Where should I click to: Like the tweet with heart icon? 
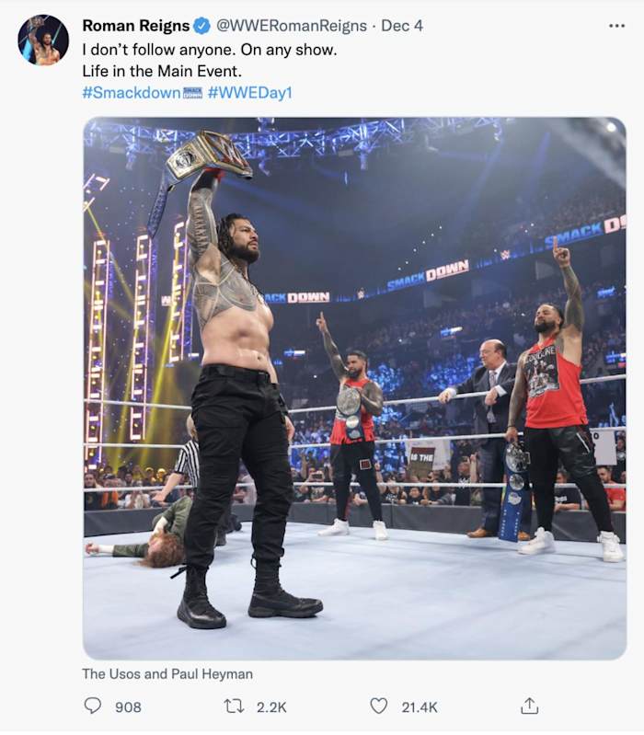tap(379, 706)
